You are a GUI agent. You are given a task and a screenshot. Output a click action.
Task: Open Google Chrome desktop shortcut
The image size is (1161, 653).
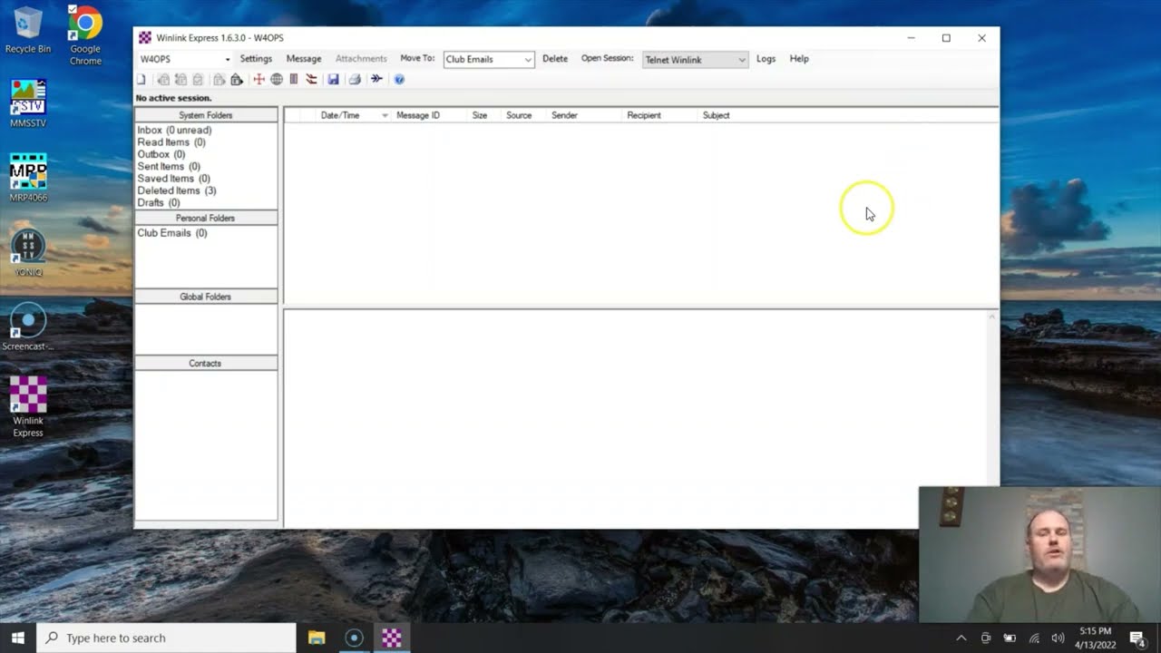click(85, 36)
